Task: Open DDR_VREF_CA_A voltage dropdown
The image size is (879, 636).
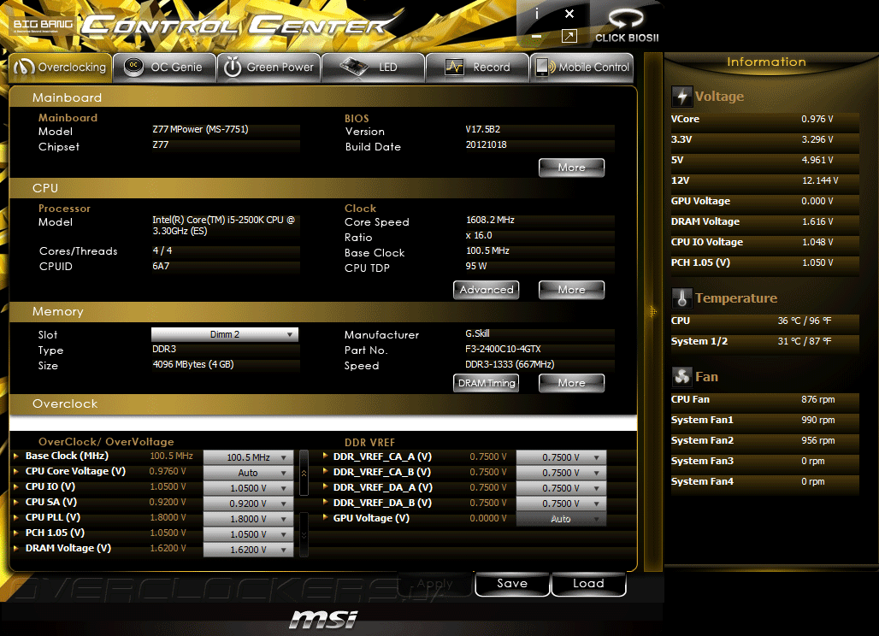Action: pos(561,457)
